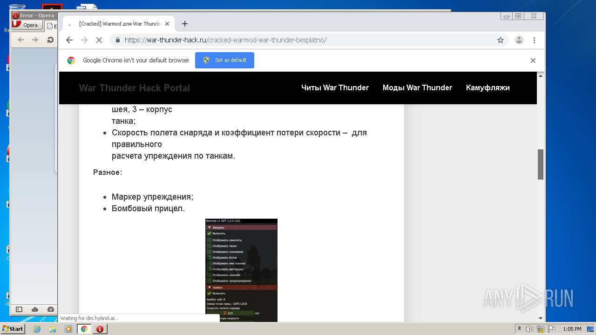Open Windows Media Player from taskbar
Image resolution: width=596 pixels, height=335 pixels.
point(68,329)
